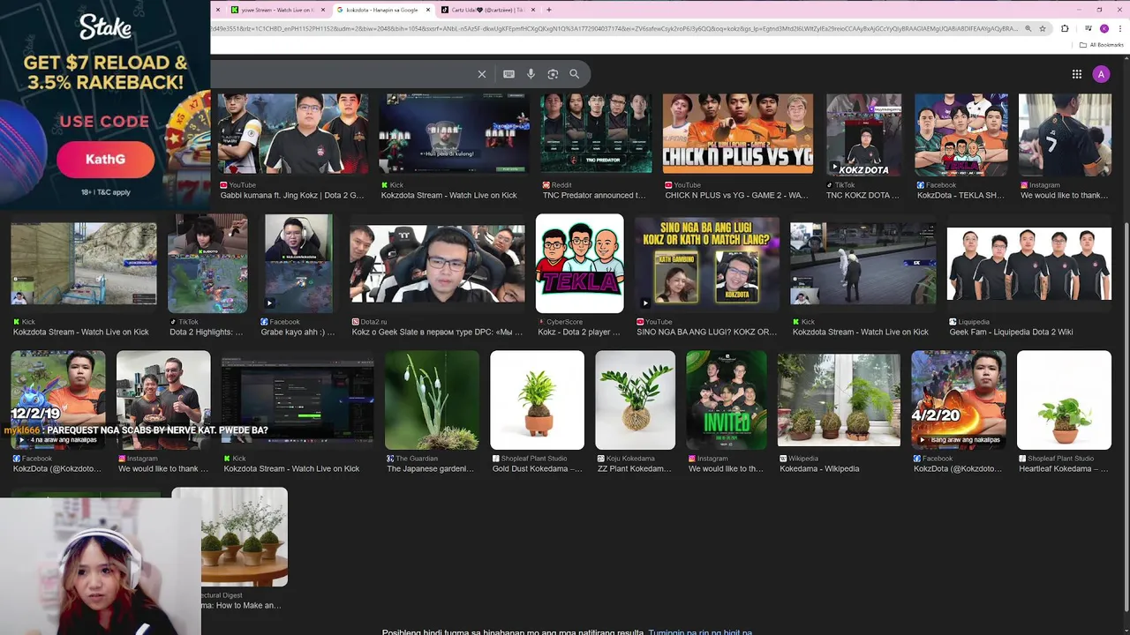Screen dimensions: 1130x635
Task: Open the Google account avatar A
Action: (x=1101, y=74)
